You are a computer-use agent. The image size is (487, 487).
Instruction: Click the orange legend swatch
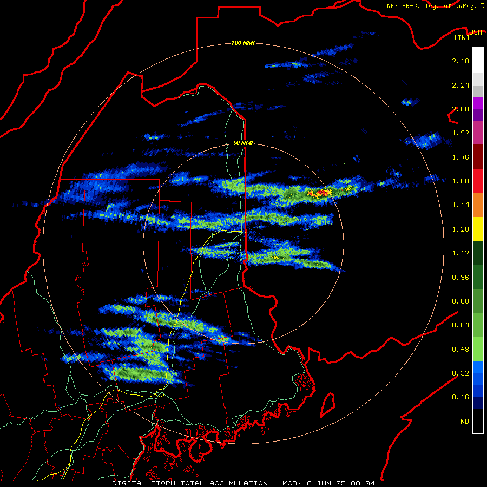click(478, 205)
